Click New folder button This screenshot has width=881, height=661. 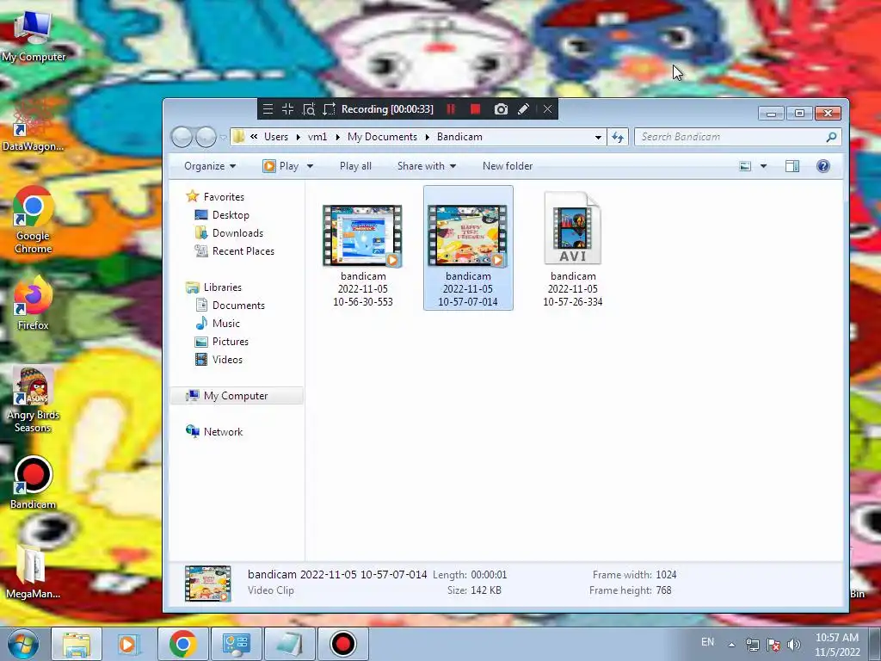pyautogui.click(x=508, y=166)
